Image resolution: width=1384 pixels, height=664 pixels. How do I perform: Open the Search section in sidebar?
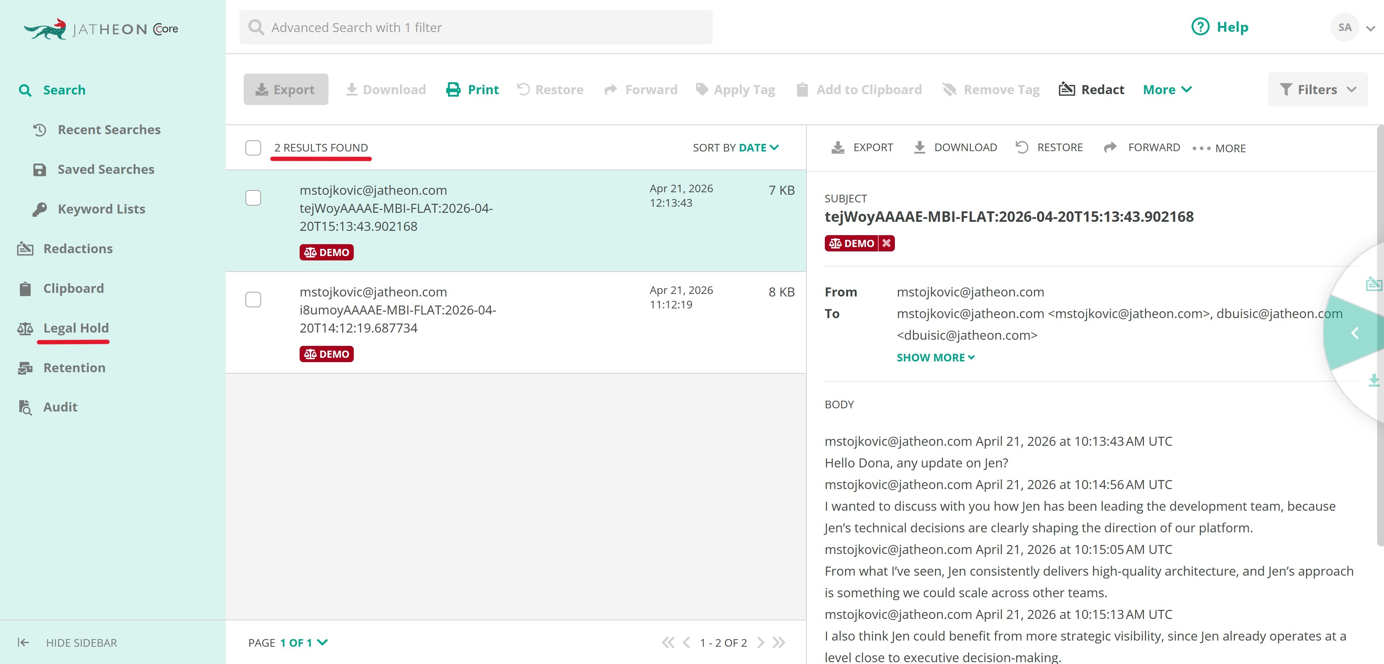(64, 90)
